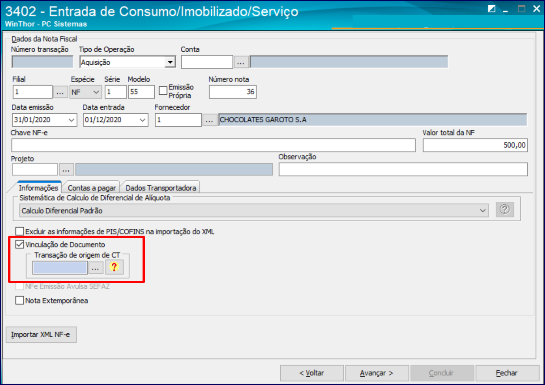Switch to Contas a pagar tab

pyautogui.click(x=92, y=188)
